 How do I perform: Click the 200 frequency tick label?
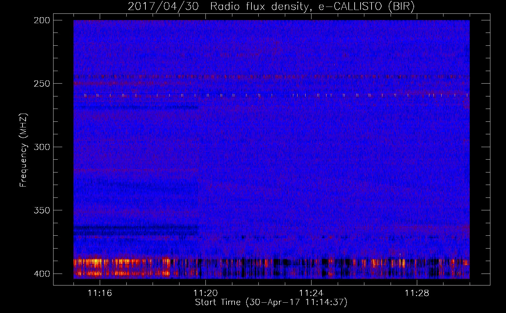click(42, 20)
